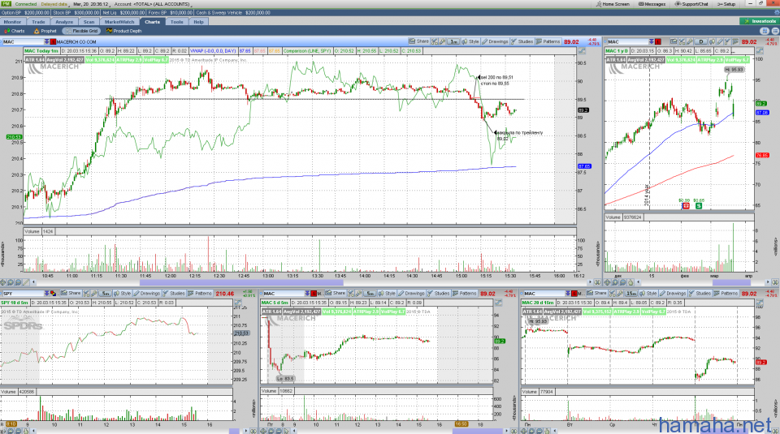Click the Share button on MAC 5m chart
Image resolution: width=780 pixels, height=434 pixels.
point(336,294)
